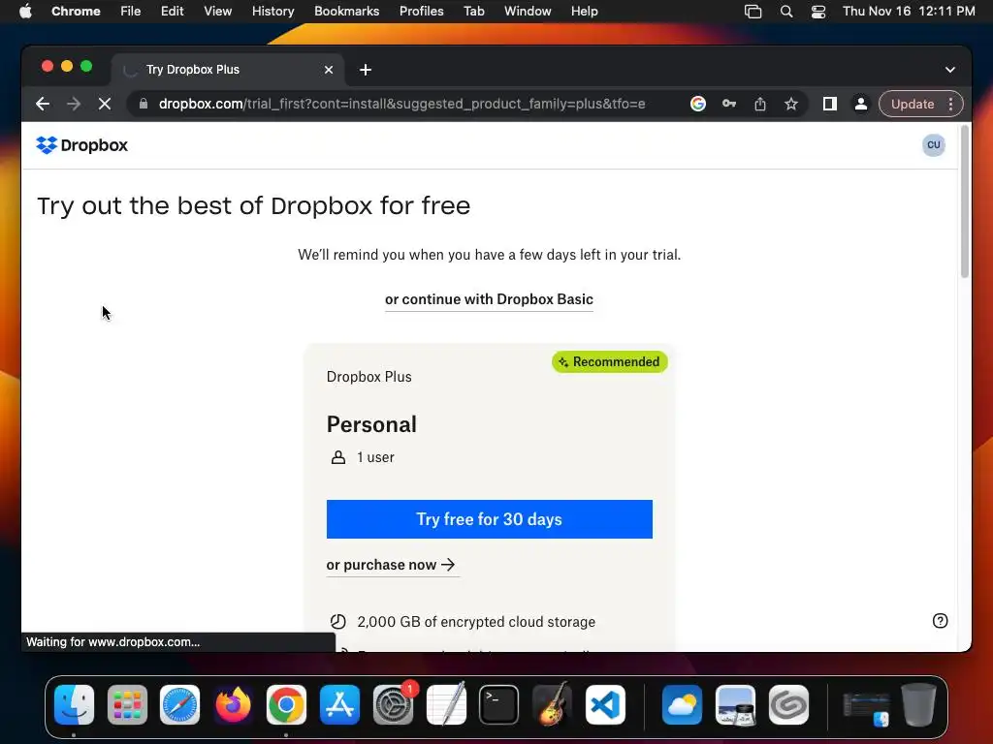Click the help question mark icon

[x=940, y=621]
